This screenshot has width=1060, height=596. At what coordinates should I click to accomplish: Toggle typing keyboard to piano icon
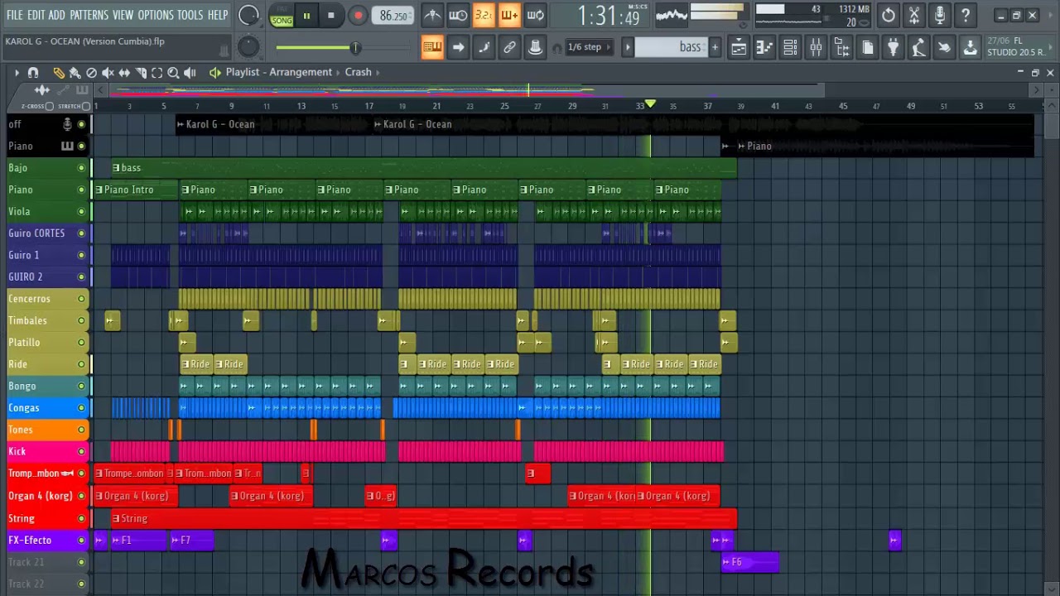[x=432, y=47]
